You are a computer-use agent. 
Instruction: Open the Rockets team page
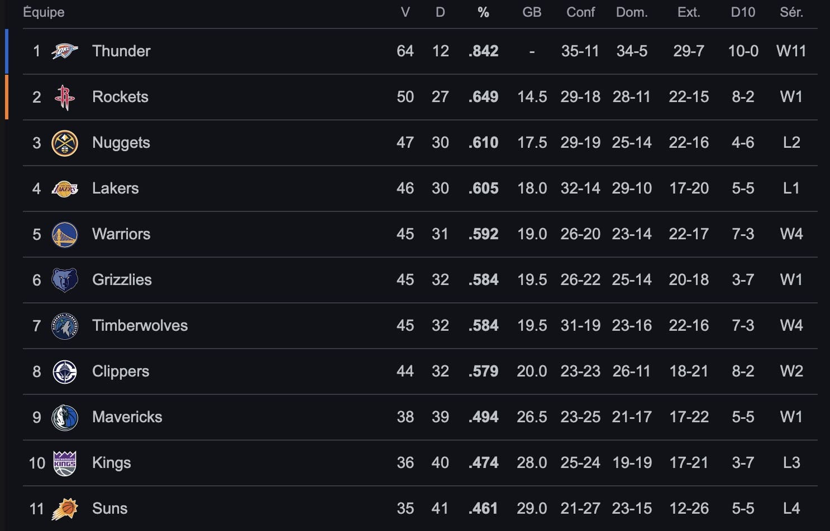[120, 96]
